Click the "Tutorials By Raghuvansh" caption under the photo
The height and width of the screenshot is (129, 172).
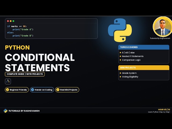coord(160,38)
